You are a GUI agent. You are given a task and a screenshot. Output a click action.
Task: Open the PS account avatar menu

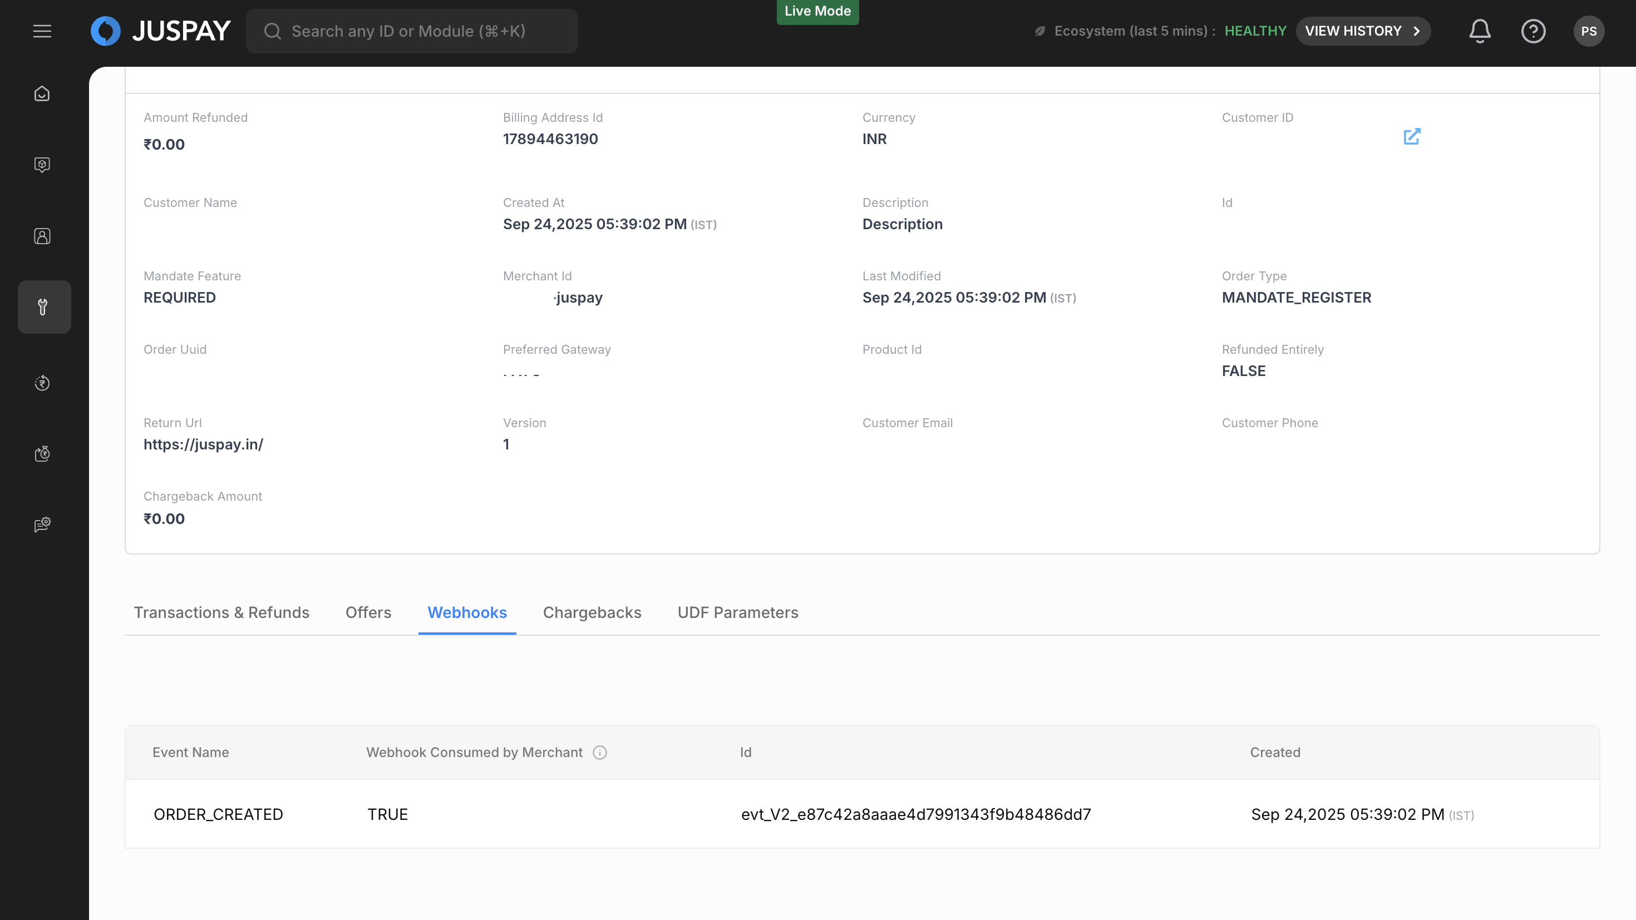(1588, 31)
